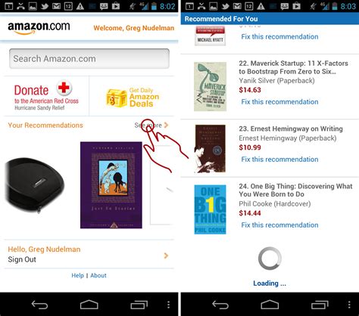
Task: Tap the home button on left phone
Action: tap(89, 305)
